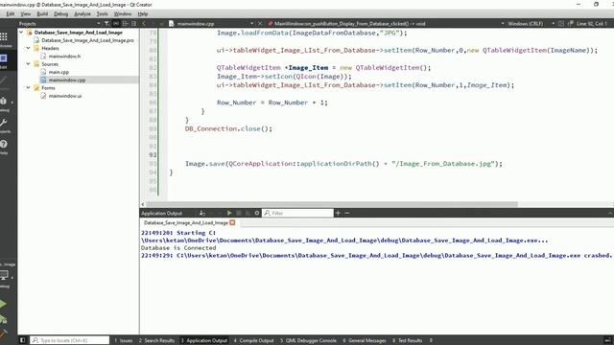Open 5 QML Debugger Console pane

point(308,340)
